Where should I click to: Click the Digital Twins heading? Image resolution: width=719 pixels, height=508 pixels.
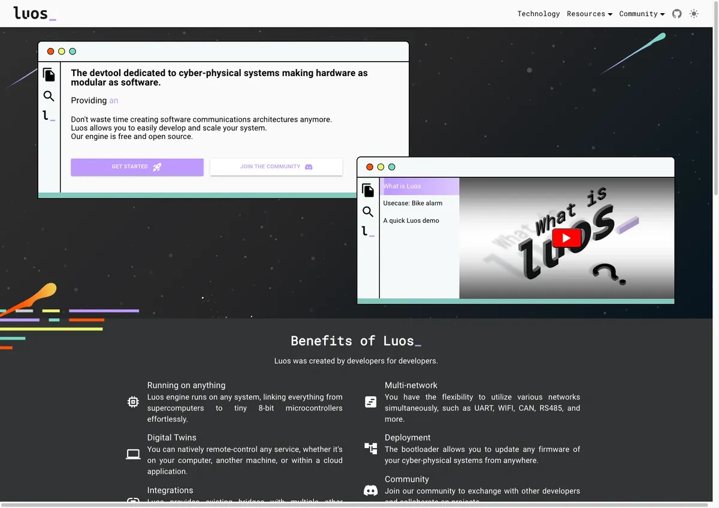pyautogui.click(x=172, y=437)
